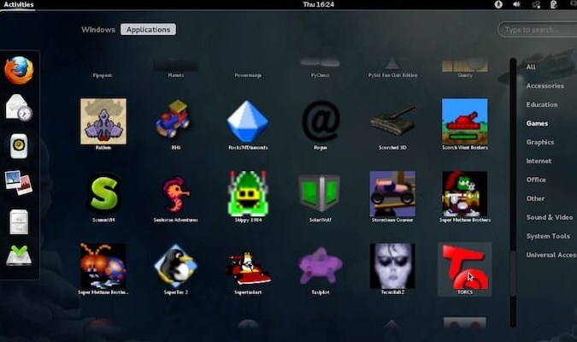Click the volume speaker icon in the top bar

[516, 4]
